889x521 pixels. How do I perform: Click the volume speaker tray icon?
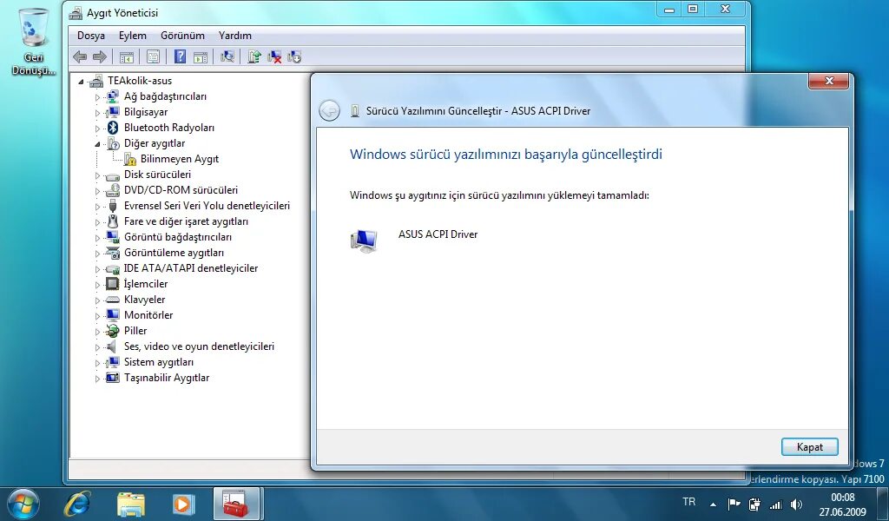click(796, 504)
